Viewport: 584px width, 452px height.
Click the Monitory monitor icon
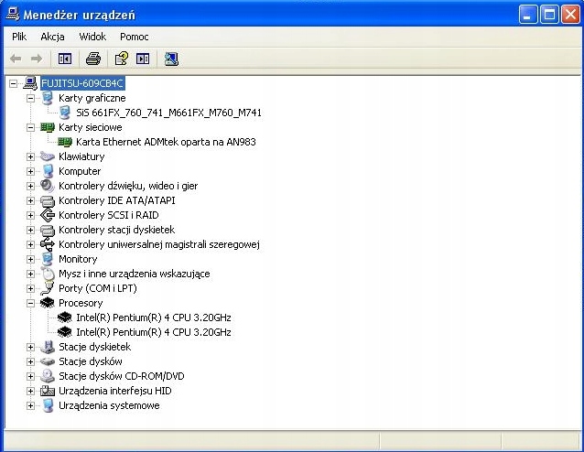pos(48,259)
